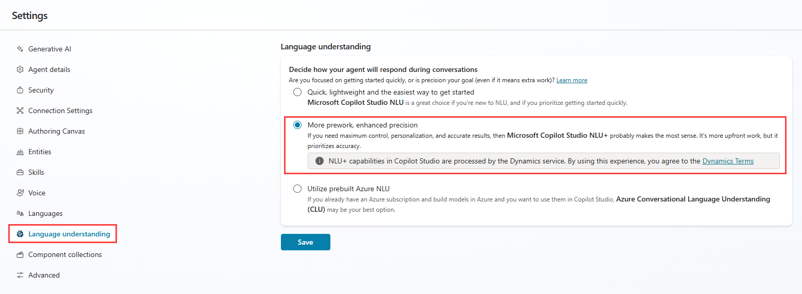Click the Connection Settings icon
This screenshot has height=294, width=802.
pyautogui.click(x=20, y=111)
